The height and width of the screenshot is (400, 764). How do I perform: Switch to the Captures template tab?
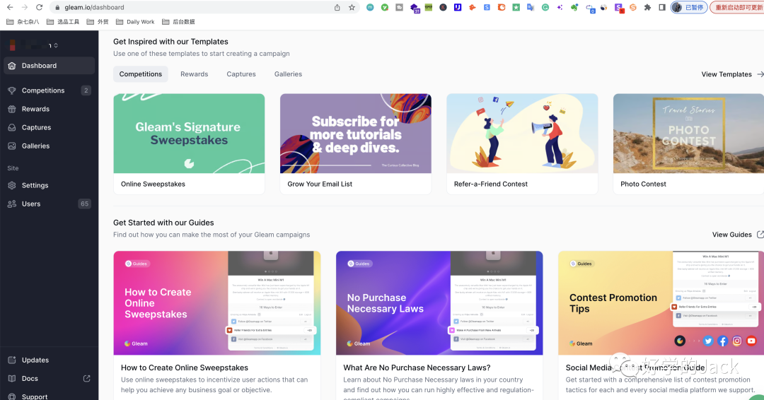coord(241,74)
